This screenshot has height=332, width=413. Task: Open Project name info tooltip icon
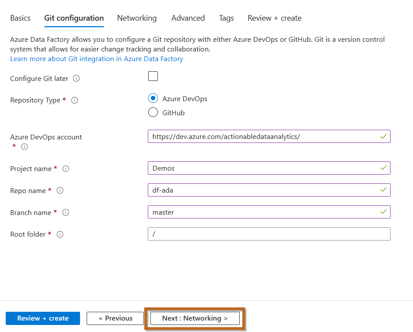[x=66, y=169]
